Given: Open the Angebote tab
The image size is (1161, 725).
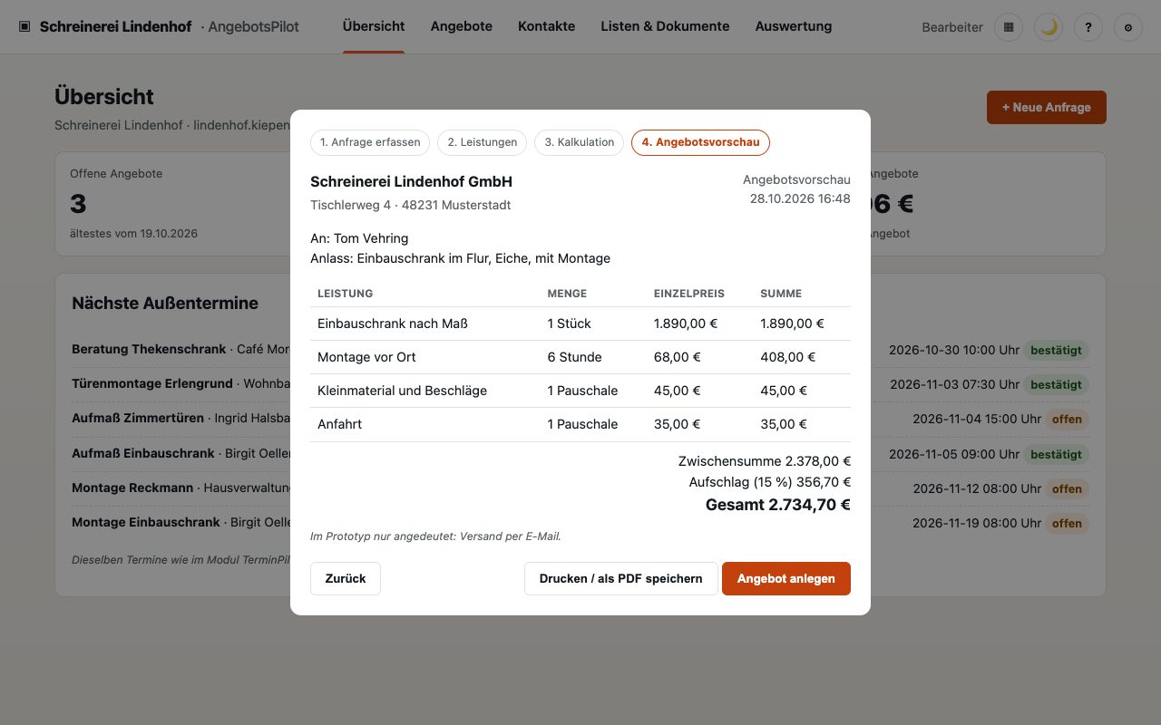Looking at the screenshot, I should coord(462,26).
